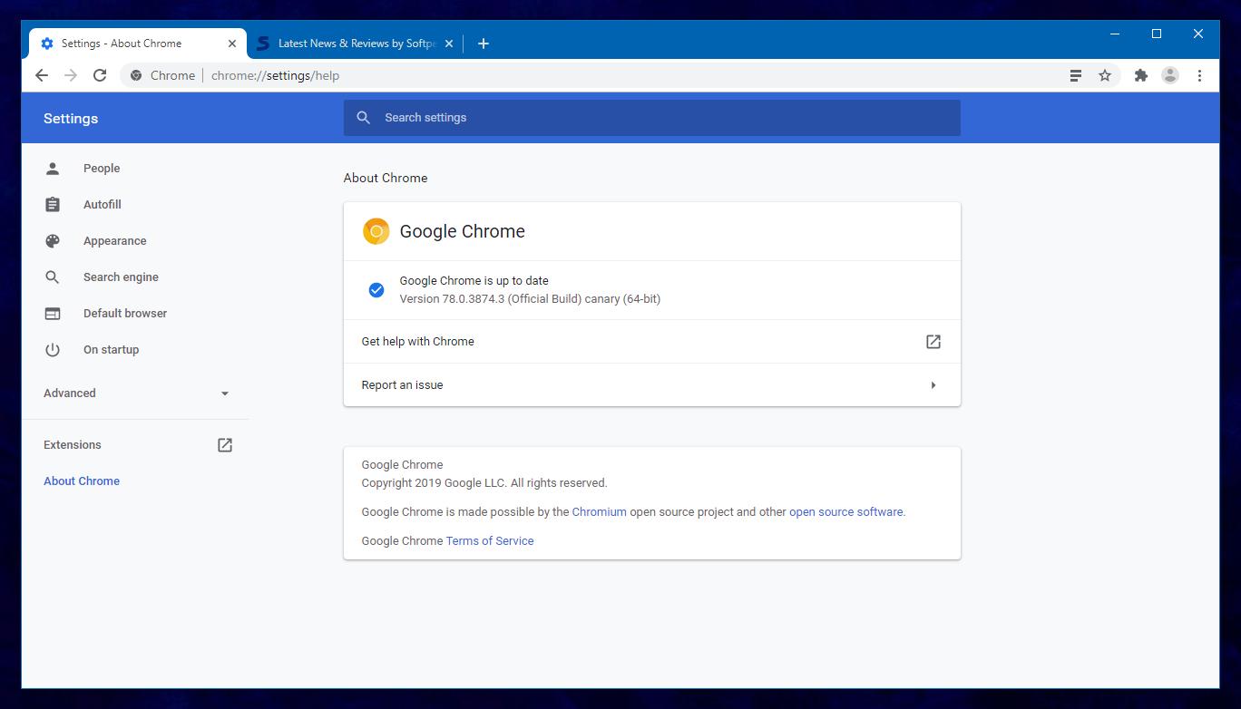Expand the Advanced section arrow
The image size is (1241, 709).
point(225,393)
